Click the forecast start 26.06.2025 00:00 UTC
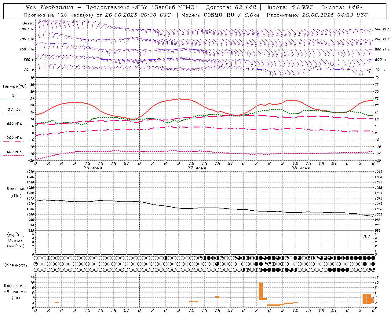The image size is (391, 313). [x=138, y=15]
